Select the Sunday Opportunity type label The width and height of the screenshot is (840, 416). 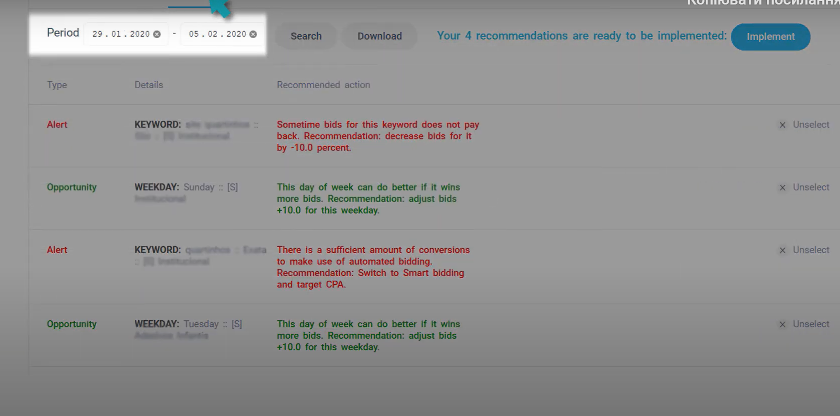72,187
